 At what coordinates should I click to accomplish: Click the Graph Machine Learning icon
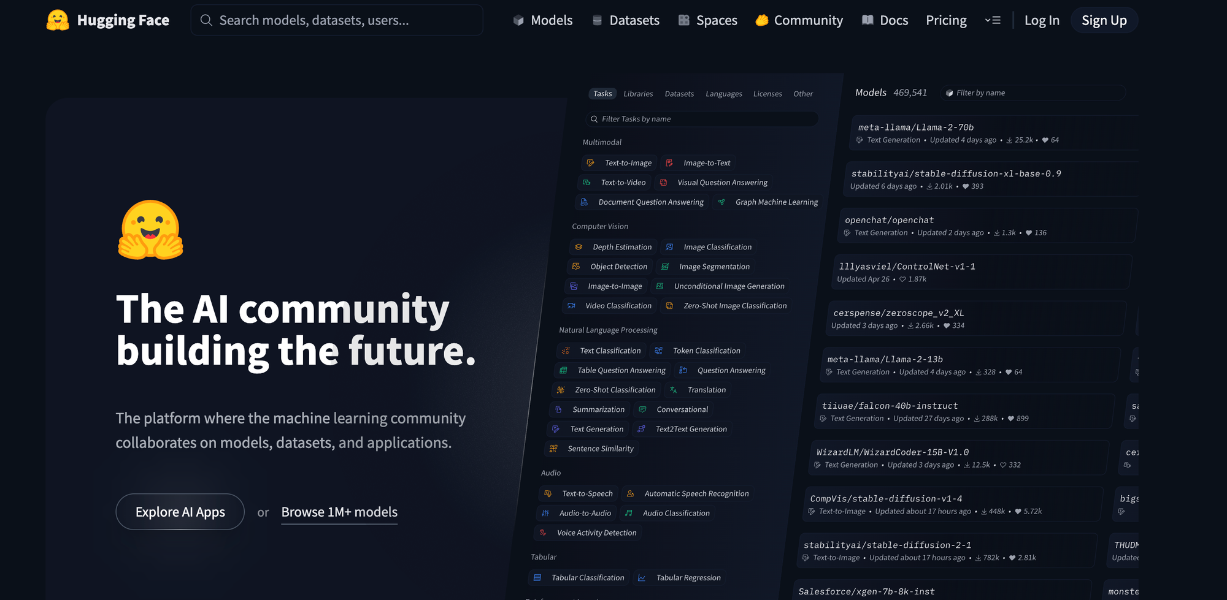(721, 202)
